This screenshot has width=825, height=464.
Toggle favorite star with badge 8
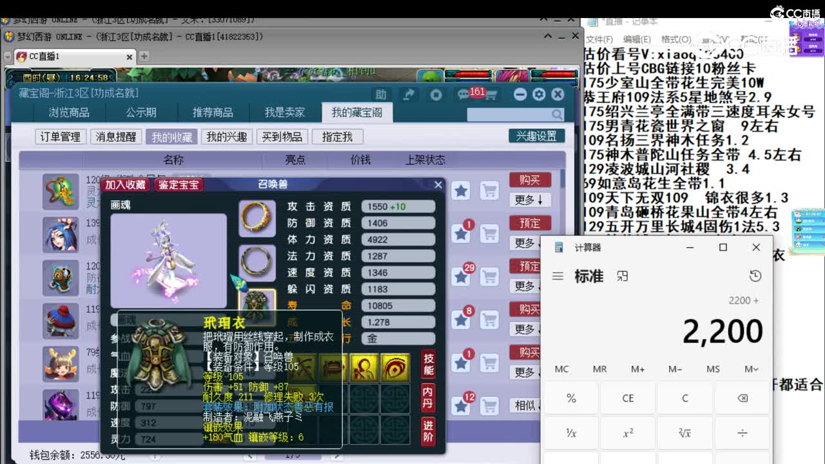[461, 320]
